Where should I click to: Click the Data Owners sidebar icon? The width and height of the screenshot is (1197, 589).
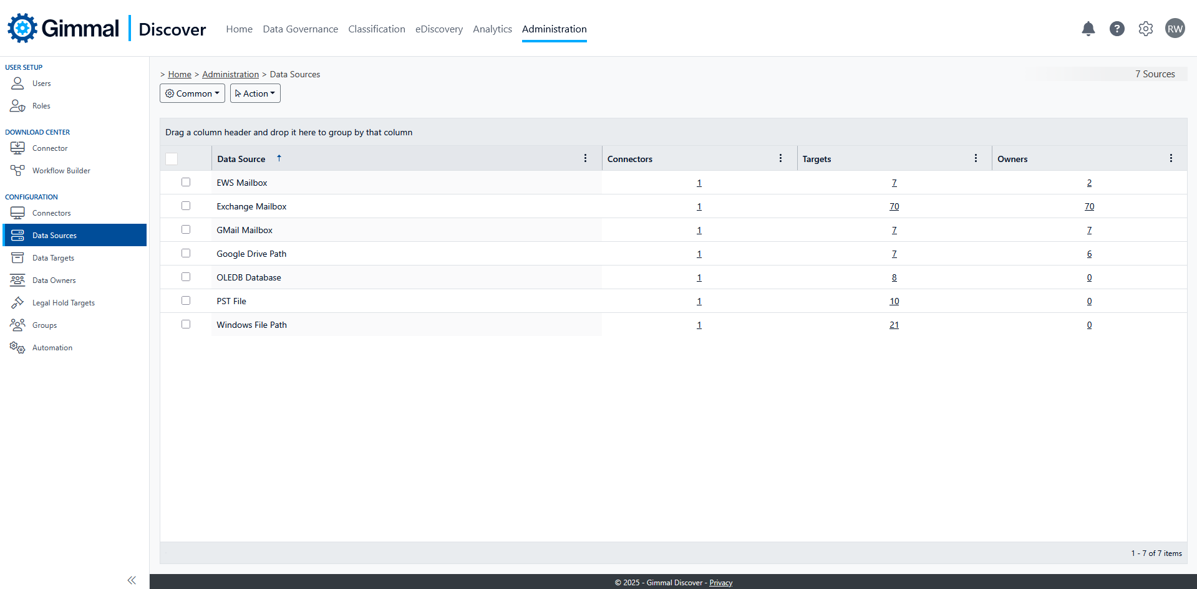point(17,280)
